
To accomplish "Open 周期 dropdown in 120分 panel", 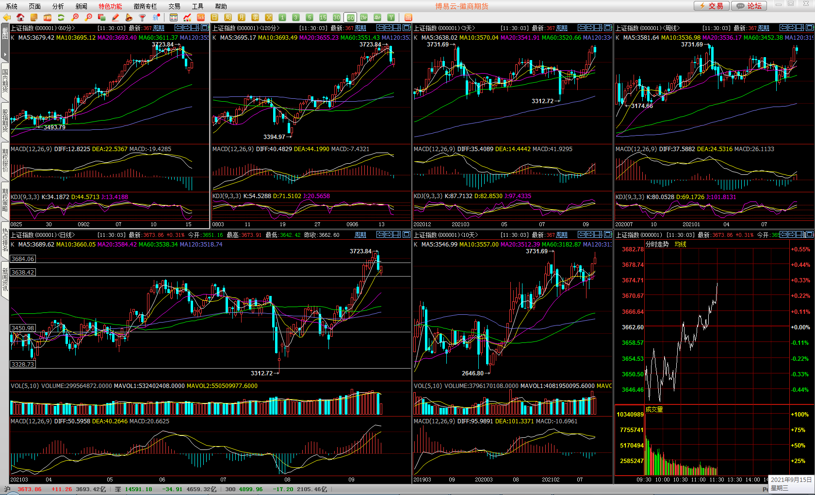I will (360, 28).
